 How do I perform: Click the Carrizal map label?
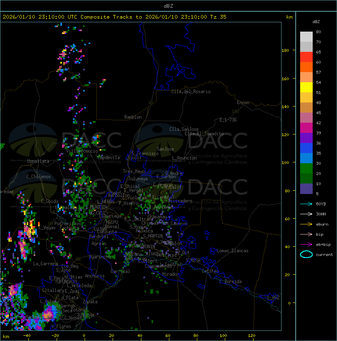coord(120,271)
